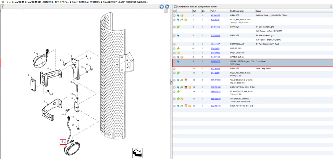Click the Qty column header
The image size is (333, 159).
tap(203, 11)
